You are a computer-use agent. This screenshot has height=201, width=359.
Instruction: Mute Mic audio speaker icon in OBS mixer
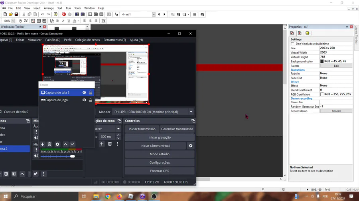36,156
